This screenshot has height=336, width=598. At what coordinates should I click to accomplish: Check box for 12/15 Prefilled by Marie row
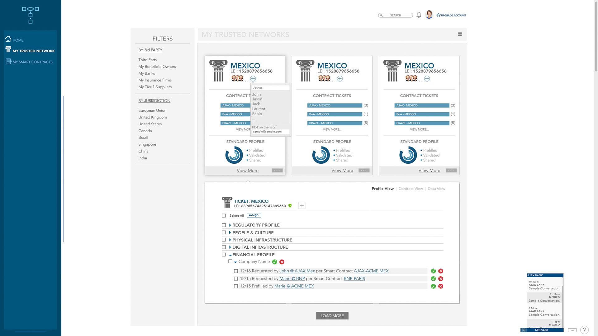click(x=236, y=286)
